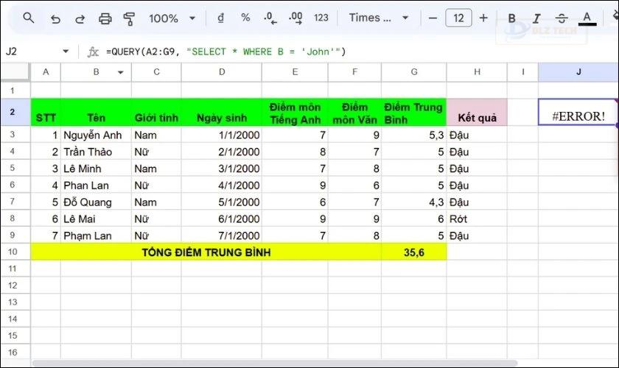Toggle bold formatting
Viewport: 619px width, 368px height.
point(511,18)
